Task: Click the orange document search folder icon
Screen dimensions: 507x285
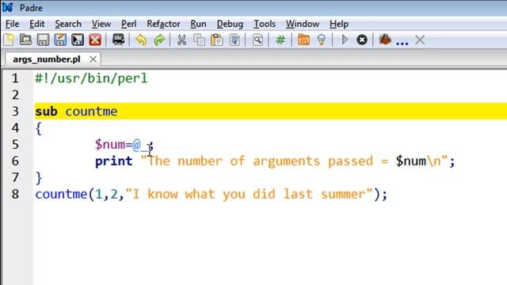Action: (303, 40)
